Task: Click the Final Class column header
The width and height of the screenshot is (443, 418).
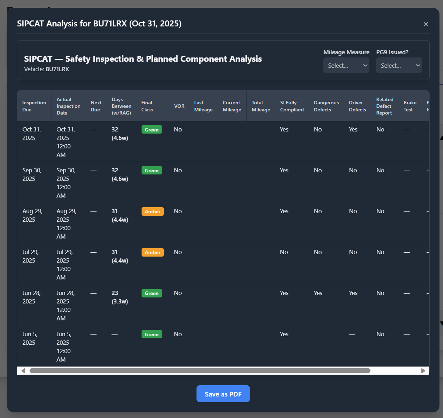Action: (x=147, y=106)
